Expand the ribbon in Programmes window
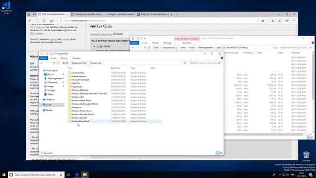The width and height of the screenshot is (316, 178). (218, 58)
